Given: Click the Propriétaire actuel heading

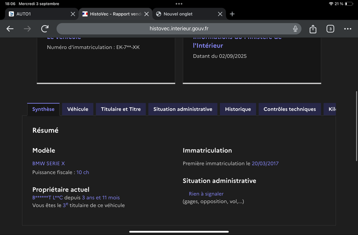Looking at the screenshot, I should (x=61, y=189).
